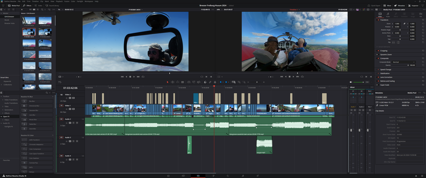
Task: Open the flag color dropdown
Action: tap(223, 82)
